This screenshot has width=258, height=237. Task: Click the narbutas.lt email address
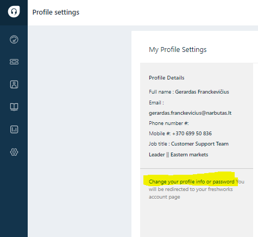190,113
